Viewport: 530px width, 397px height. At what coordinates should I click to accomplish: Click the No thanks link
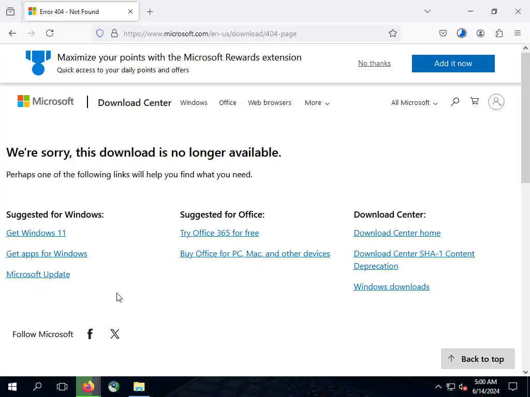pos(374,63)
